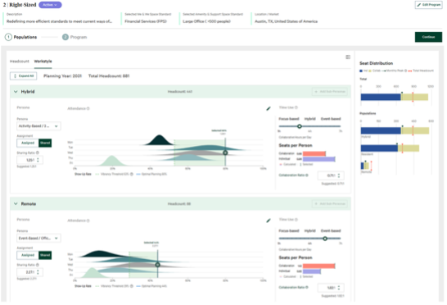Click the Hybrid Collaboration Ratio info icon
This screenshot has width=447, height=305.
(x=307, y=175)
